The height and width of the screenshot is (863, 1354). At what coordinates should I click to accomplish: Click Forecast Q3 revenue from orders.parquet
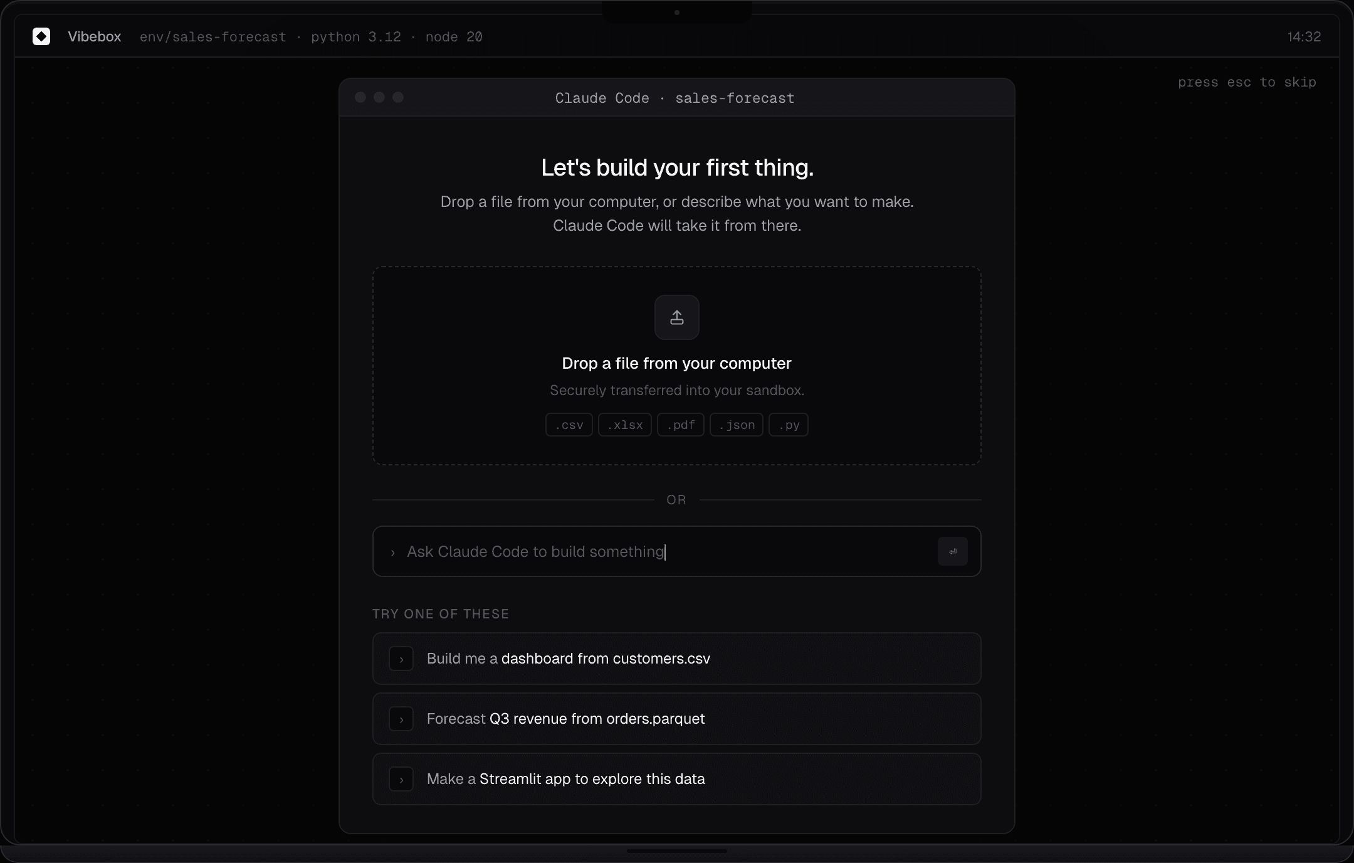564,719
